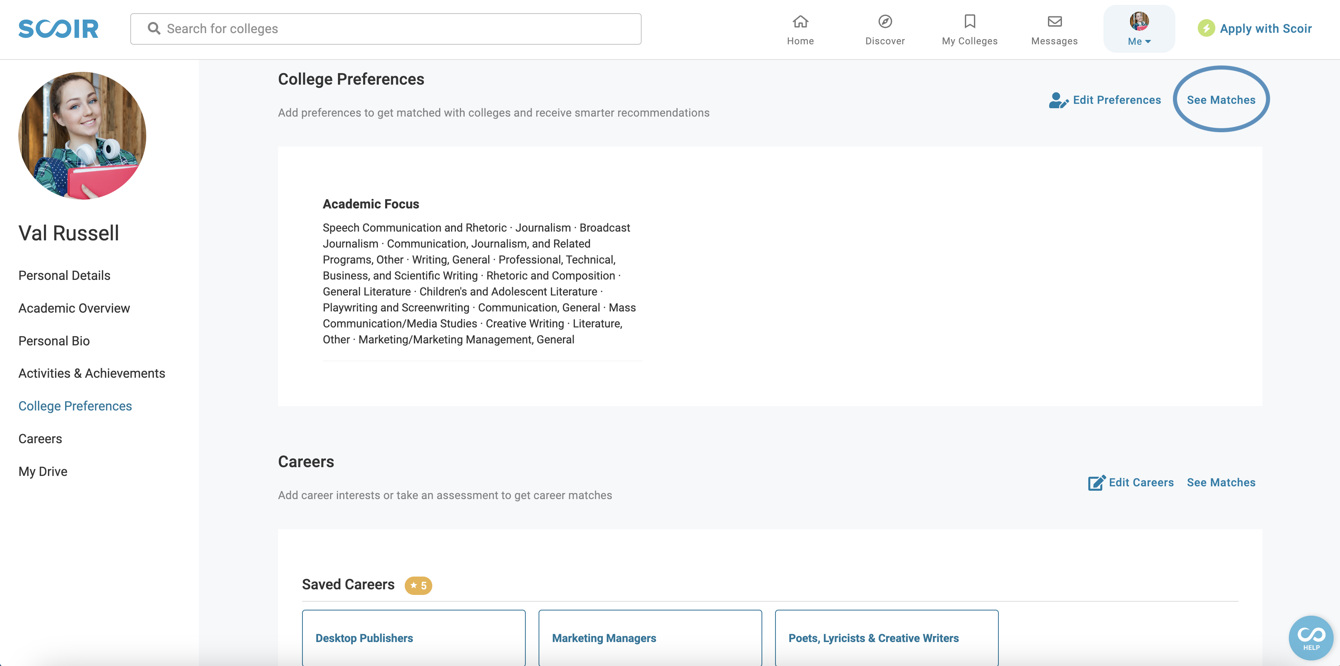Click the Home house icon

click(800, 21)
